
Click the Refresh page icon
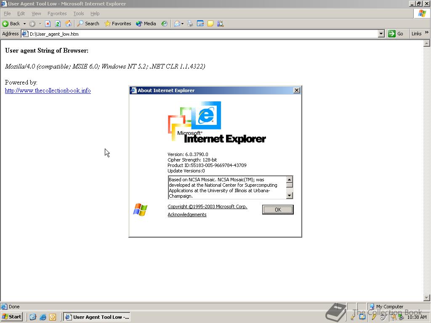(58, 24)
